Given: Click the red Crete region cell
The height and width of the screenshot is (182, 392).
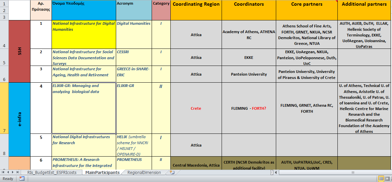Looking at the screenshot, I should (196, 108).
